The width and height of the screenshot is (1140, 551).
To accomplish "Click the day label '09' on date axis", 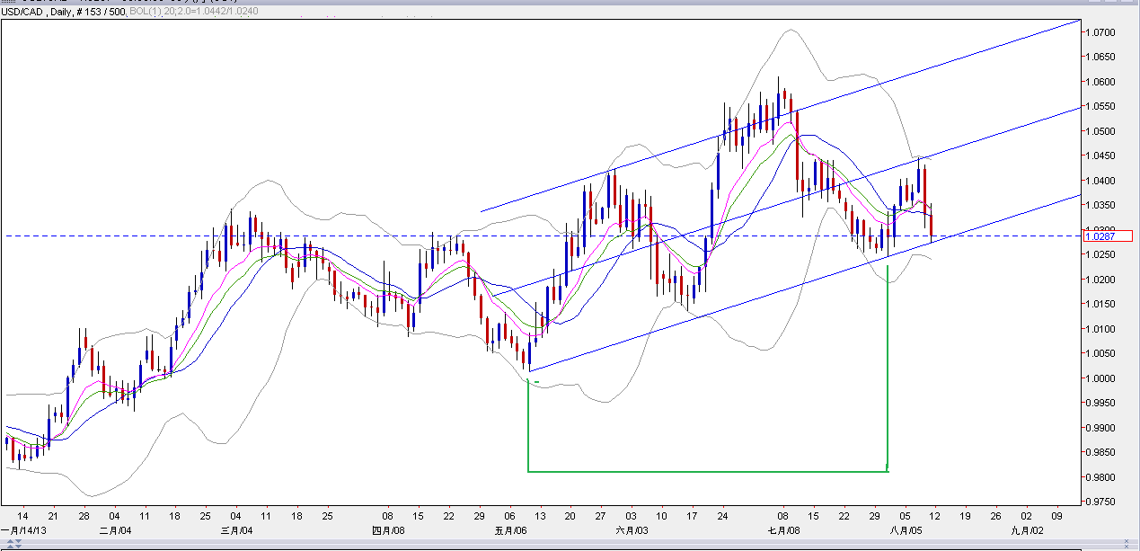I will (x=1056, y=517).
